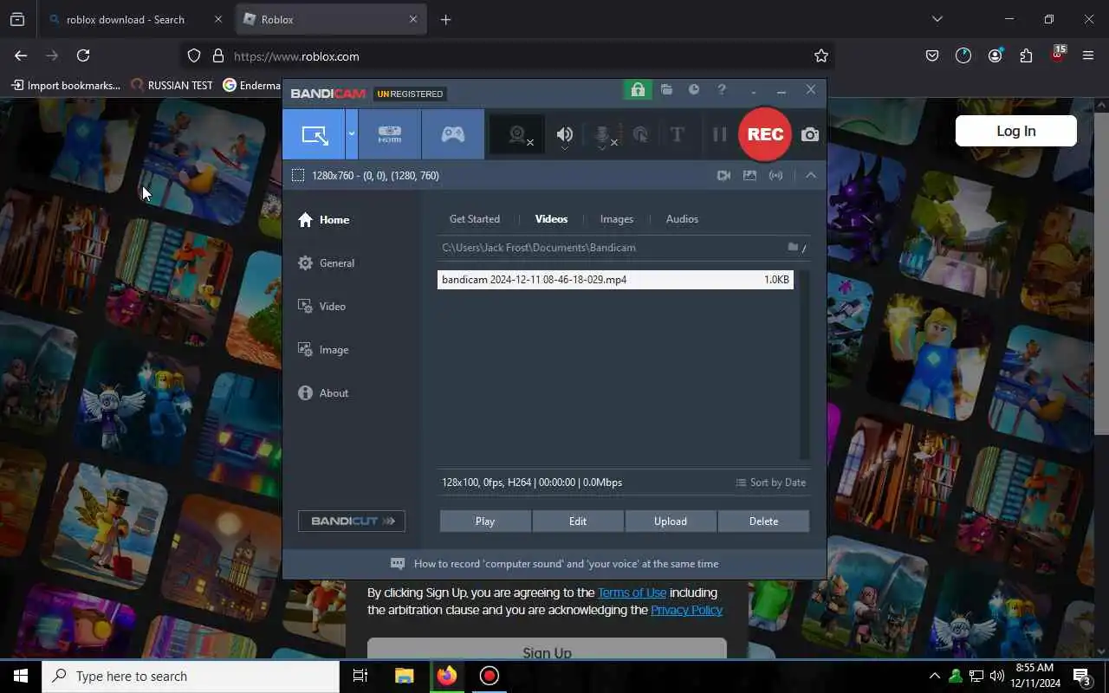
Task: Select game recording mode gamepad icon
Action: pyautogui.click(x=453, y=134)
